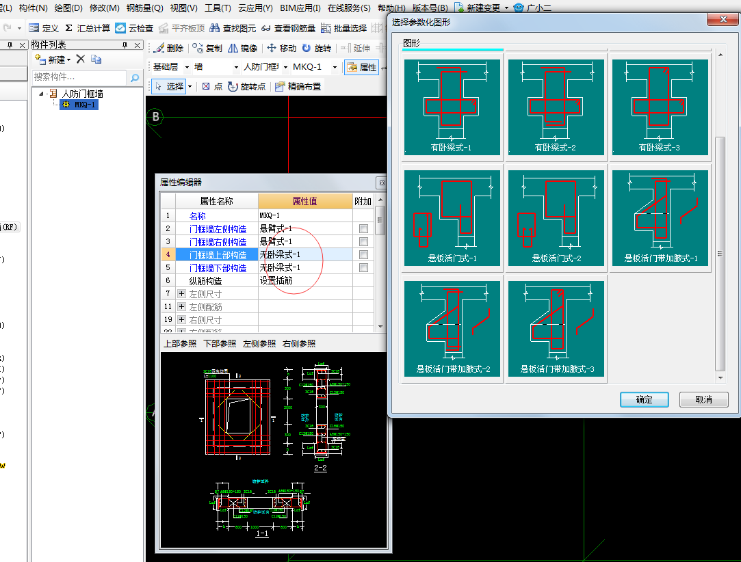Choose the 旋转点 rotate point tool
Image resolution: width=741 pixels, height=562 pixels.
pyautogui.click(x=247, y=86)
